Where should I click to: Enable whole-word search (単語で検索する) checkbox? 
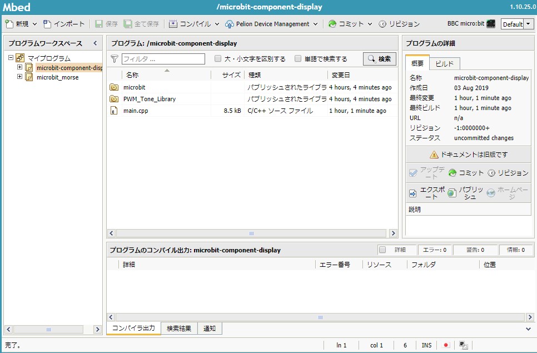pos(298,58)
